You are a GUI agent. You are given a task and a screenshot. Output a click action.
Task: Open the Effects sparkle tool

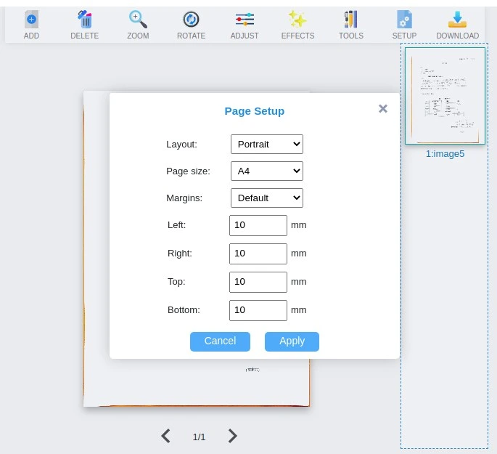click(297, 20)
